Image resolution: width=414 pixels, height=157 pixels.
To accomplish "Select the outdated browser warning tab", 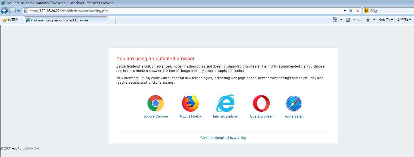I will pyautogui.click(x=66, y=20).
